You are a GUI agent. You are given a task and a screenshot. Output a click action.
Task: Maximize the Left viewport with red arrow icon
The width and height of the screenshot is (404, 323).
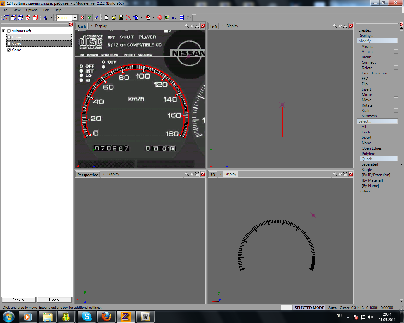[351, 26]
